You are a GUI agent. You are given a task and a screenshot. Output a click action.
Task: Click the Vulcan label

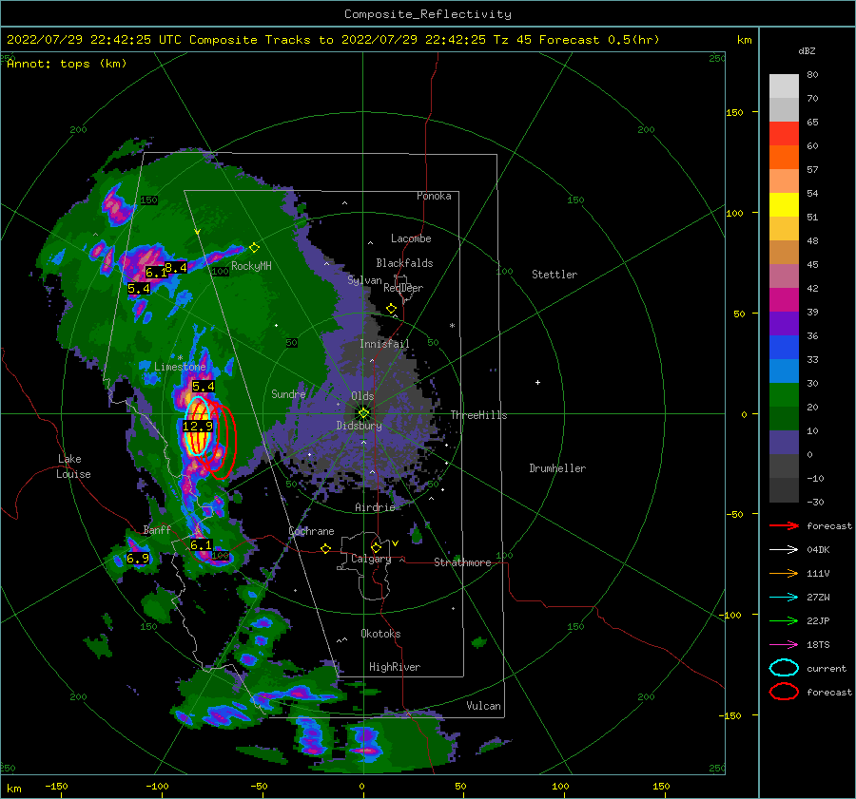[483, 706]
